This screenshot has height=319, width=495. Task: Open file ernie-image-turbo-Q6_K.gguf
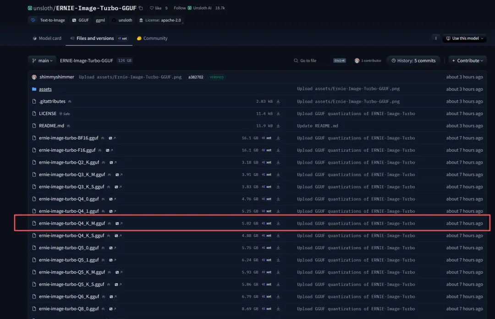point(69,297)
